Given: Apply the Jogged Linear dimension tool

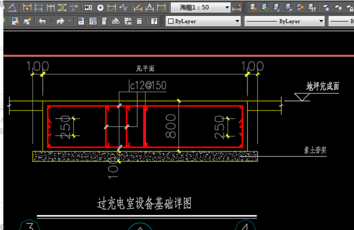Looking at the screenshot, I should point(124,7).
